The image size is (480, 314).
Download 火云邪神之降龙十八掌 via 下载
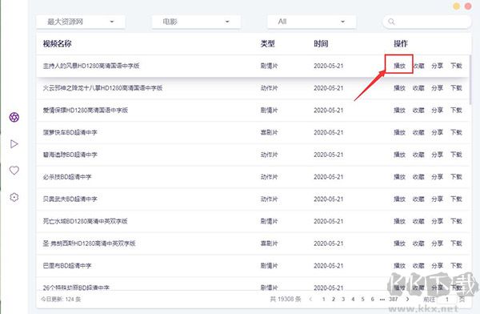[x=456, y=88]
